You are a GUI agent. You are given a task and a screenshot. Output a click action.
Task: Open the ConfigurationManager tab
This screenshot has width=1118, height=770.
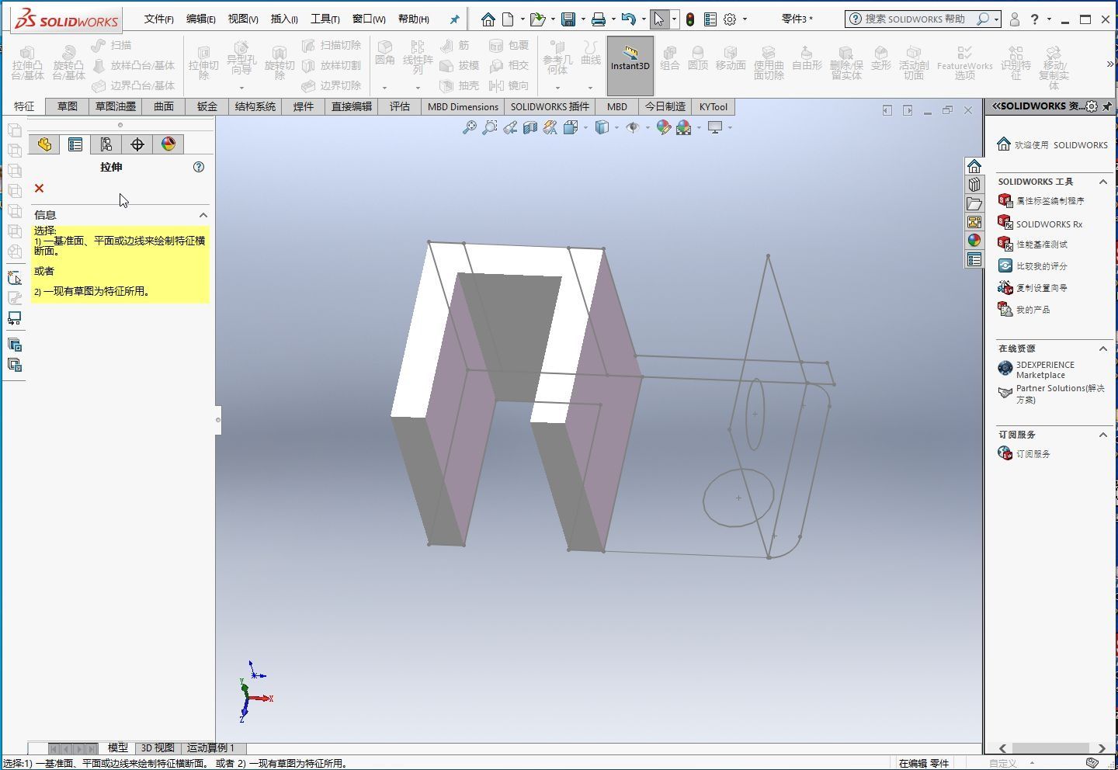(106, 144)
